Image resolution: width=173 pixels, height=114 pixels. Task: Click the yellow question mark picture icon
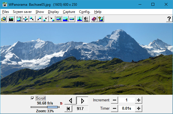[101, 19]
